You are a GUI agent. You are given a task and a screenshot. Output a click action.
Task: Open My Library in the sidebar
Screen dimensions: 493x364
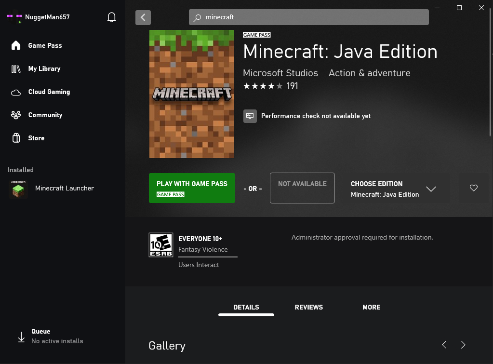[44, 68]
